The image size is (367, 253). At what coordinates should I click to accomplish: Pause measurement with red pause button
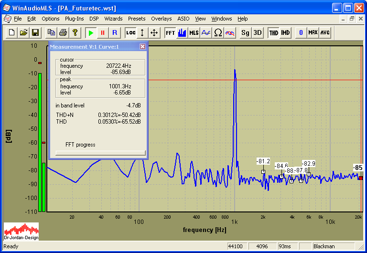[x=102, y=32]
